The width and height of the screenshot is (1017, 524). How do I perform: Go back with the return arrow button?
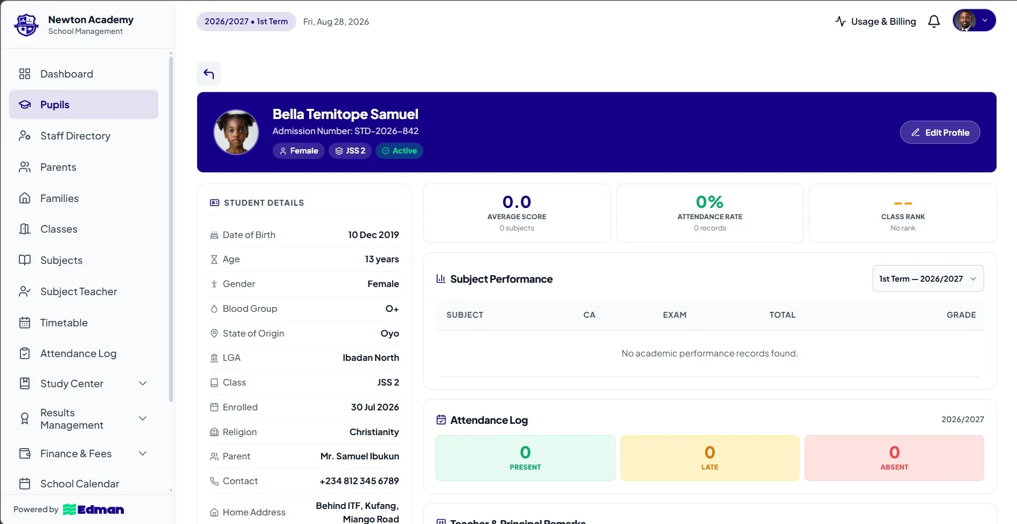(208, 74)
